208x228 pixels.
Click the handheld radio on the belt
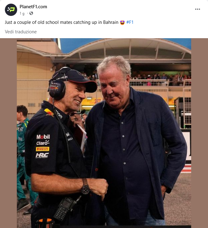point(65,208)
